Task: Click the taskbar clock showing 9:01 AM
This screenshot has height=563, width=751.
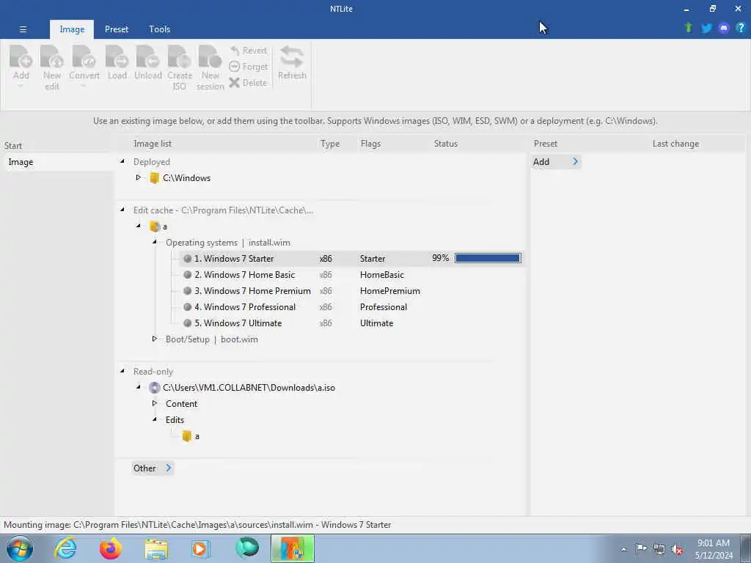Action: click(x=714, y=549)
